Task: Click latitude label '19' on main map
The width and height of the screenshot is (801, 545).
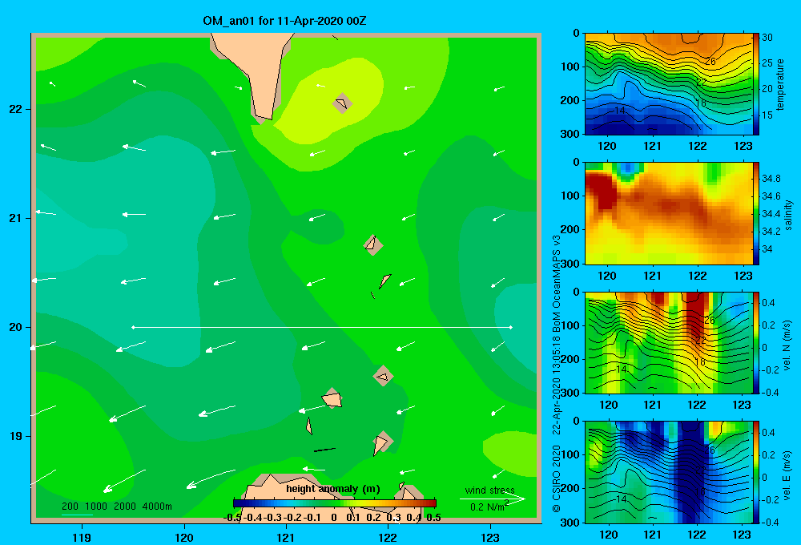Action: coord(16,436)
